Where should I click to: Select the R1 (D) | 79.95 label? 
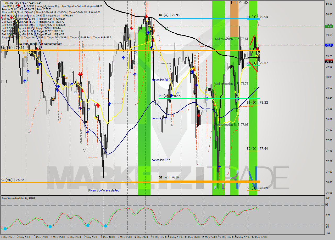[257, 17]
